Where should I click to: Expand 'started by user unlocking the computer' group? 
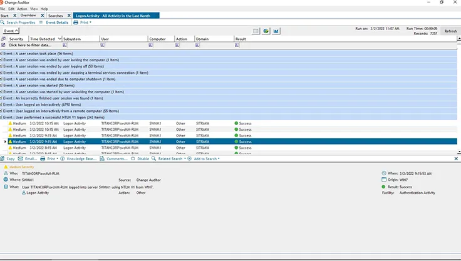point(1,92)
